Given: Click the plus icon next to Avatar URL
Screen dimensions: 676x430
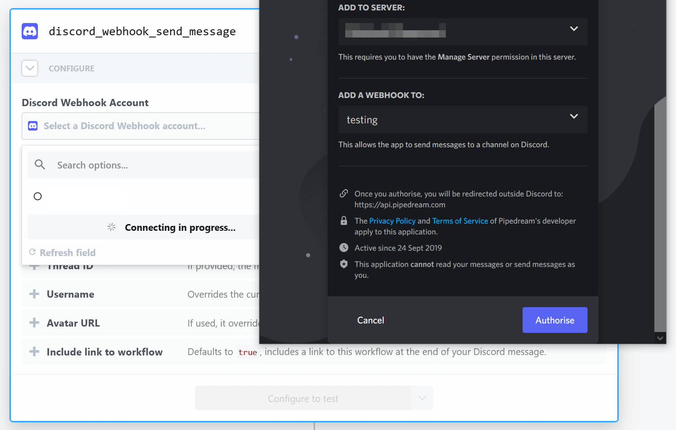Looking at the screenshot, I should pyautogui.click(x=34, y=322).
